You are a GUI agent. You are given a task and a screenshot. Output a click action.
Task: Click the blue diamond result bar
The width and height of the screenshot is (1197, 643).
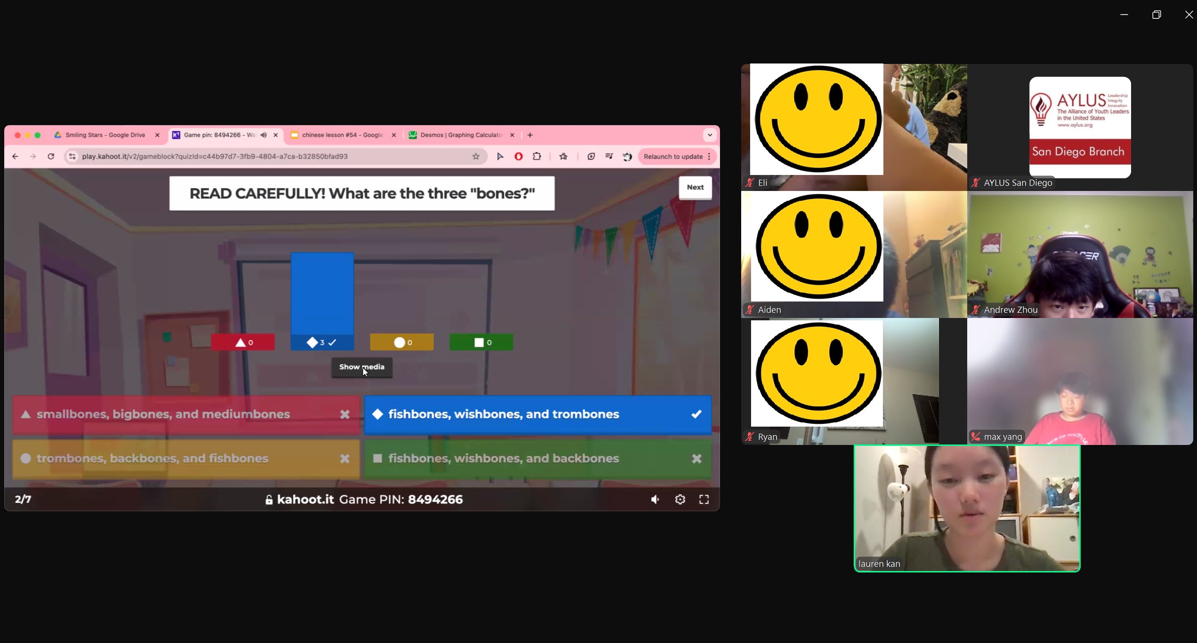click(x=322, y=302)
